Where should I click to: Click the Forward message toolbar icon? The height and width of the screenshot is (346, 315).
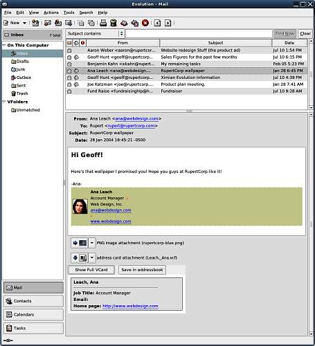(69, 23)
